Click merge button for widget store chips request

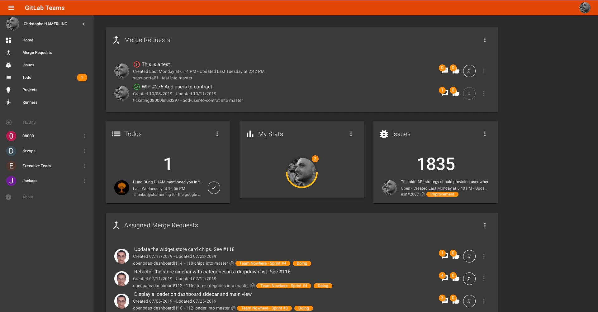(469, 256)
